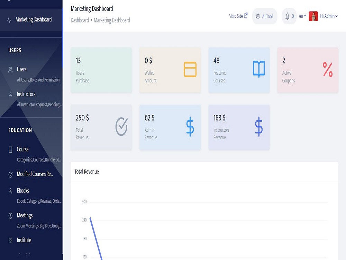Open the Meetings sidebar menu
This screenshot has width=346, height=260.
click(x=25, y=216)
